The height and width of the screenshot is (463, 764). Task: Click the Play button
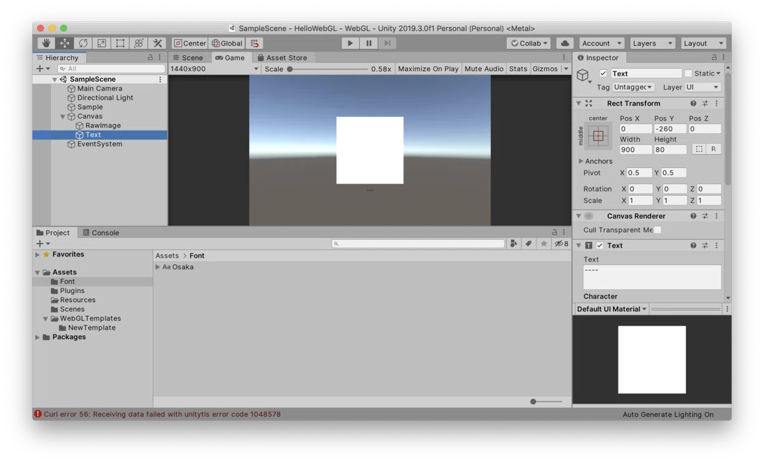pyautogui.click(x=350, y=43)
